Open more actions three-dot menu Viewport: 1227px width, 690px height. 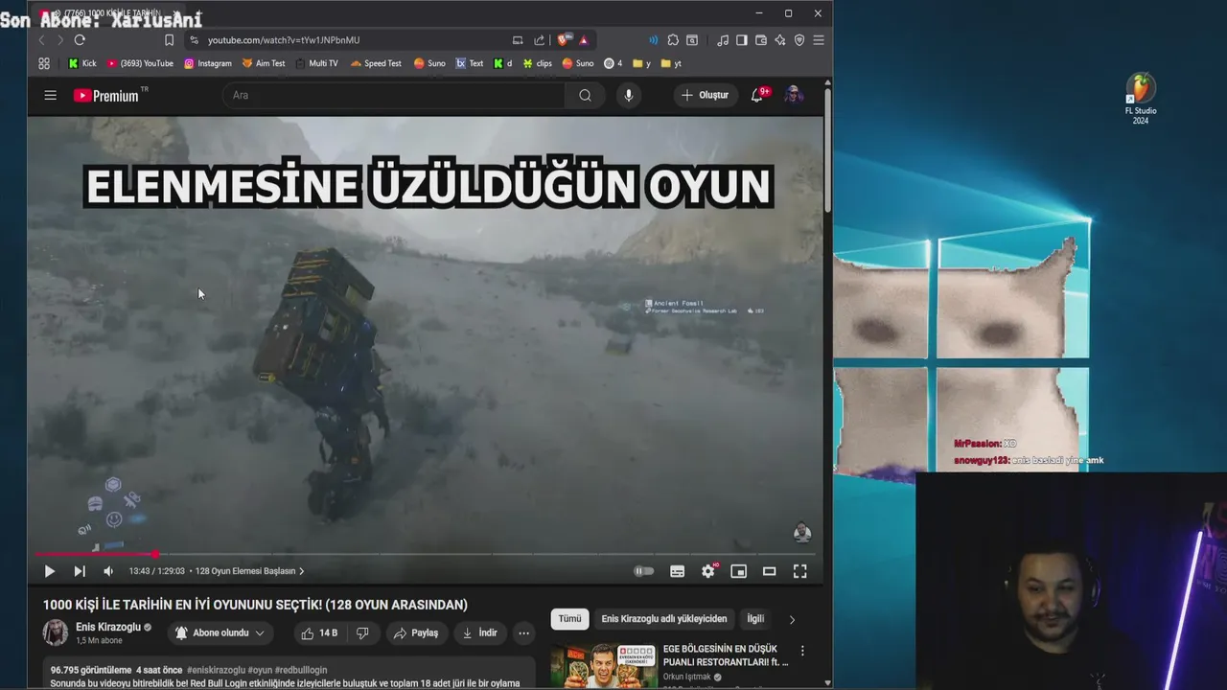click(523, 632)
